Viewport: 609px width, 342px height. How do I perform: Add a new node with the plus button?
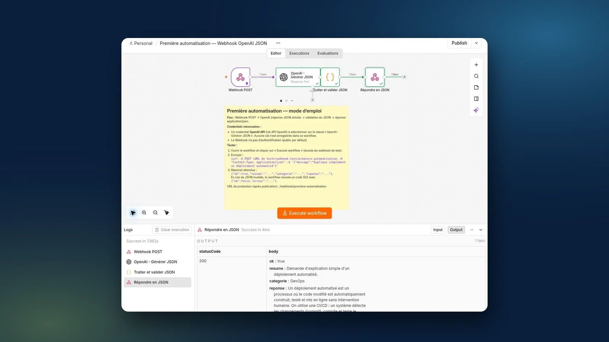(x=476, y=65)
